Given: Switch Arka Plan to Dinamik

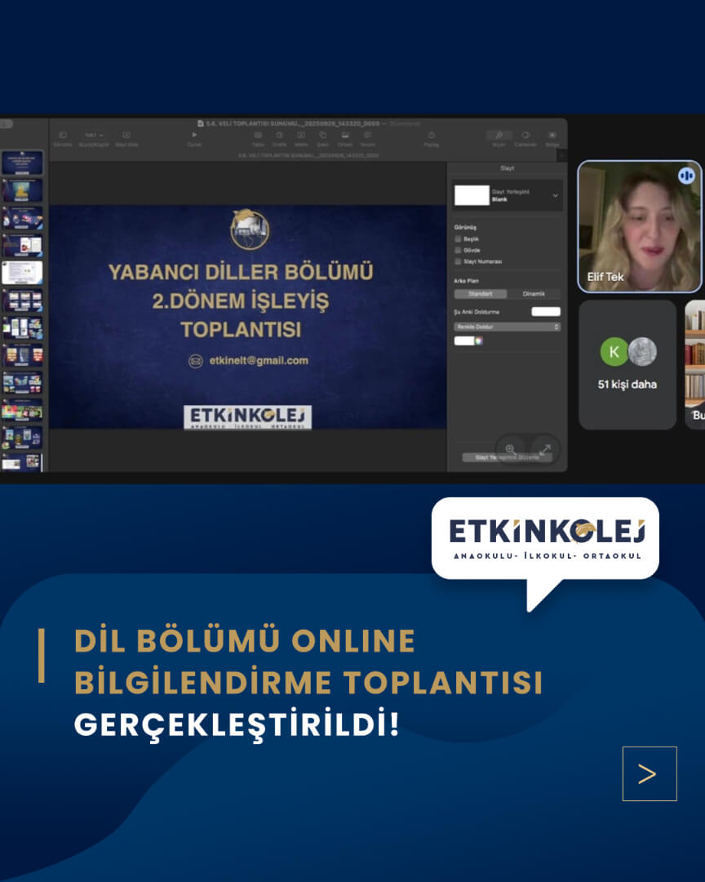Looking at the screenshot, I should tap(534, 294).
